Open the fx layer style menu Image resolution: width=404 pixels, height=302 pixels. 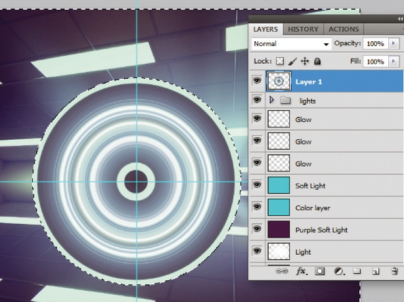(x=302, y=271)
